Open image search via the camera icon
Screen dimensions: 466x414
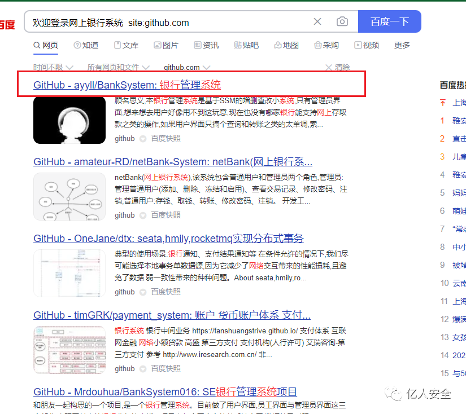[x=342, y=21]
